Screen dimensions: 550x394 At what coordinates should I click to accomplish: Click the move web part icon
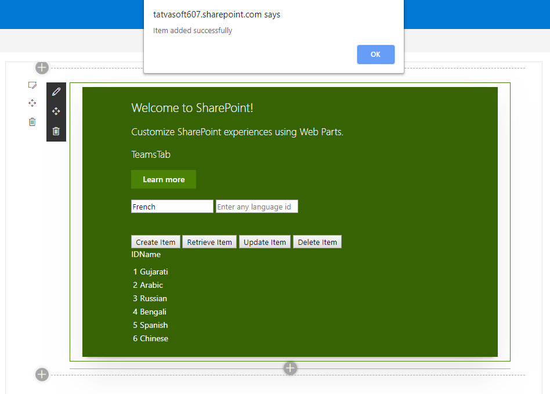coord(56,111)
